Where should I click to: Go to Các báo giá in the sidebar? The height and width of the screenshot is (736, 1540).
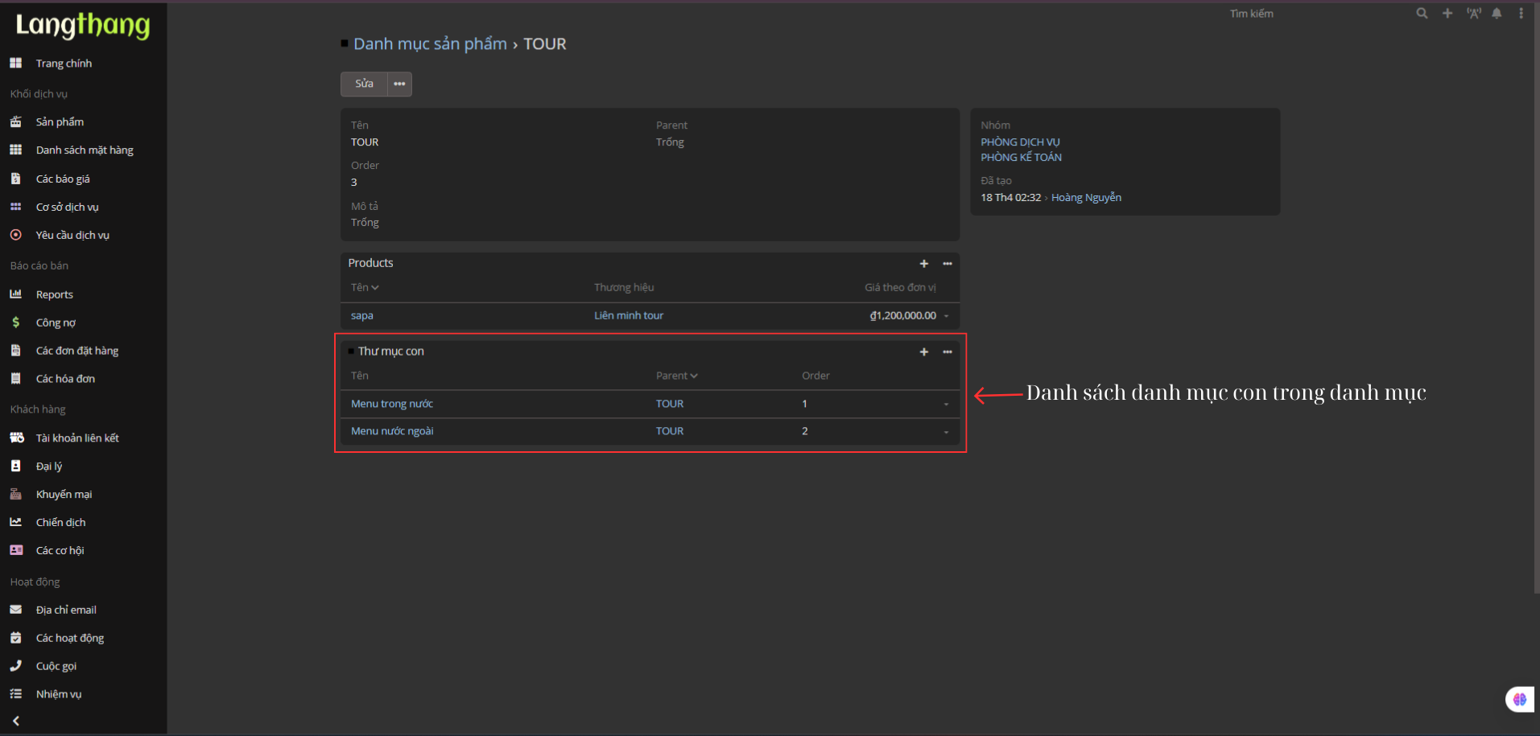pos(63,179)
